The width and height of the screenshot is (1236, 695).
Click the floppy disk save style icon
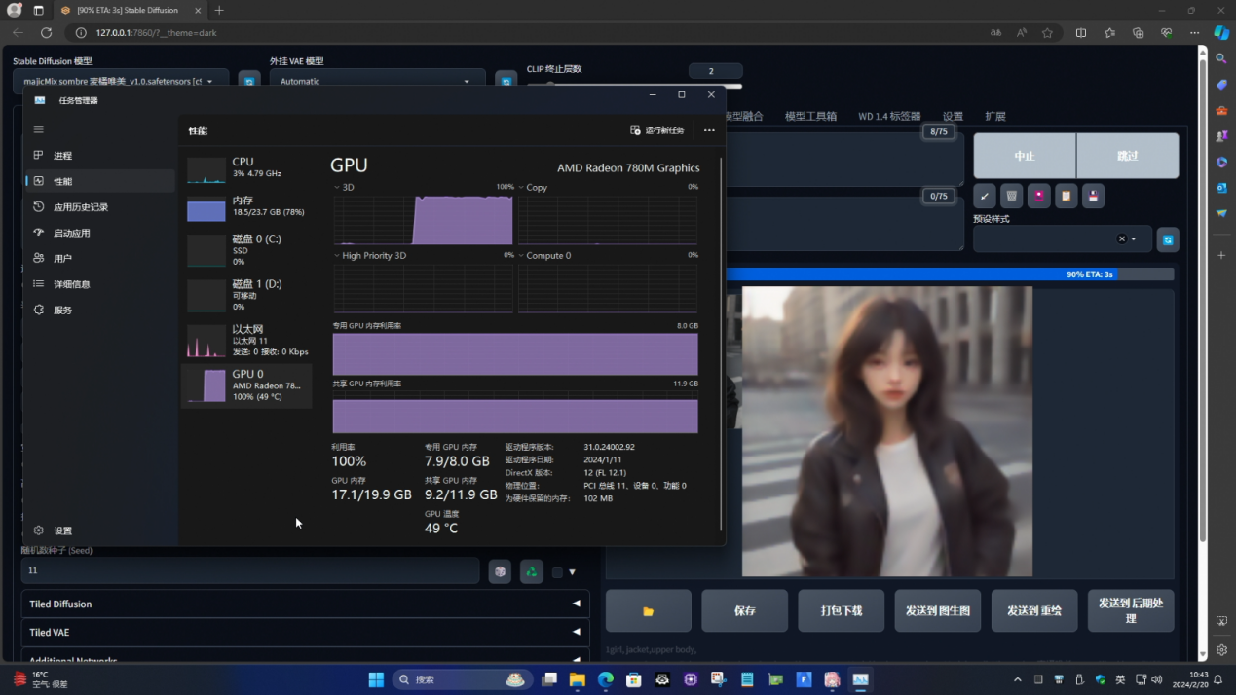(x=1093, y=196)
